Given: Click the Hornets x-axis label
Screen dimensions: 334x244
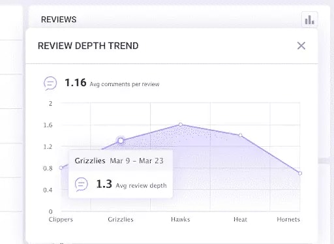Looking at the screenshot, I should click(x=288, y=219).
